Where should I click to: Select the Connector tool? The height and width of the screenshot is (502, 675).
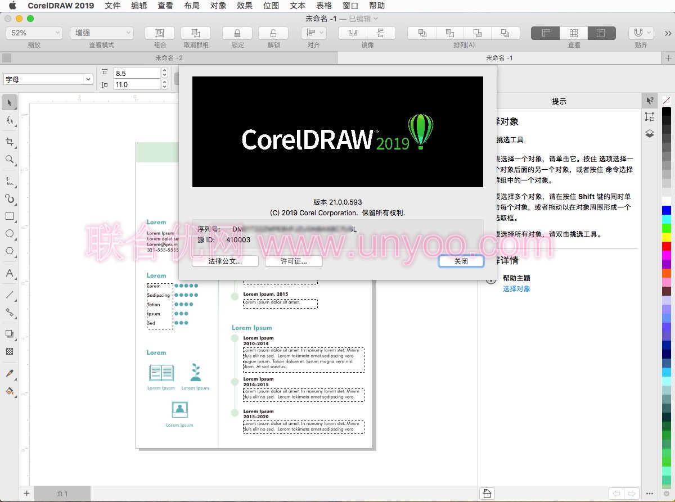pos(10,312)
